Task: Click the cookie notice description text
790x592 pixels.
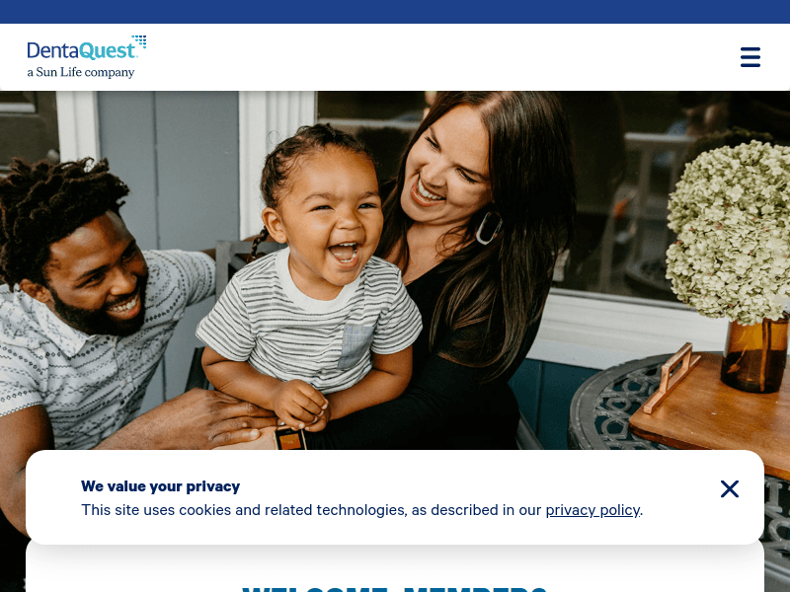Action: click(x=361, y=510)
